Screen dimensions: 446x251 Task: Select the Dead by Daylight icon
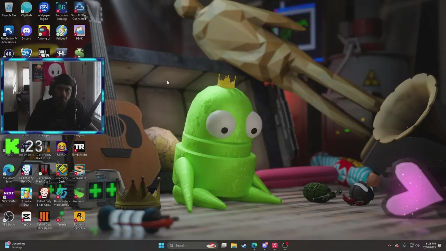(62, 53)
